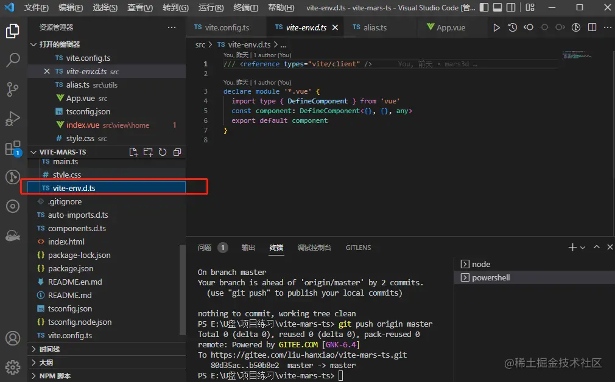Close vite-env.d.ts in open editors list
This screenshot has width=615, height=382.
pos(47,71)
